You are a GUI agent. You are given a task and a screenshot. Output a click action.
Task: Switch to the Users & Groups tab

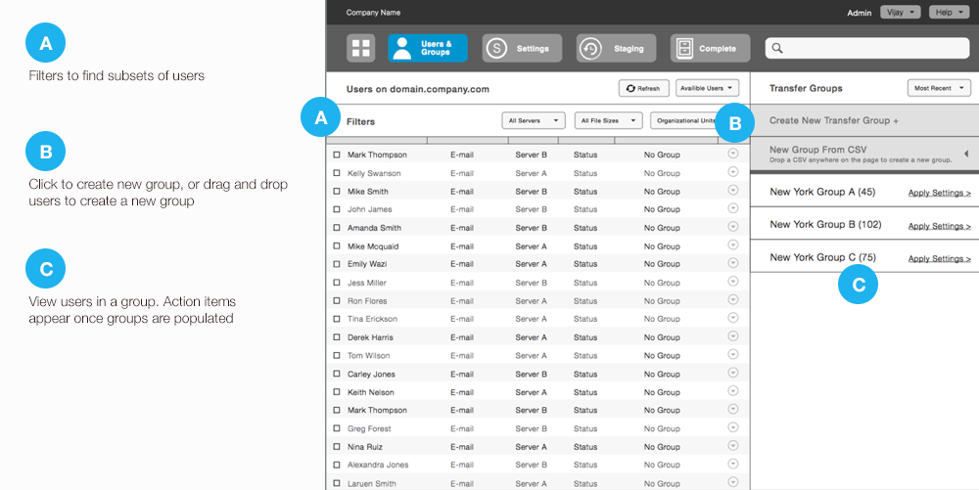[x=428, y=48]
